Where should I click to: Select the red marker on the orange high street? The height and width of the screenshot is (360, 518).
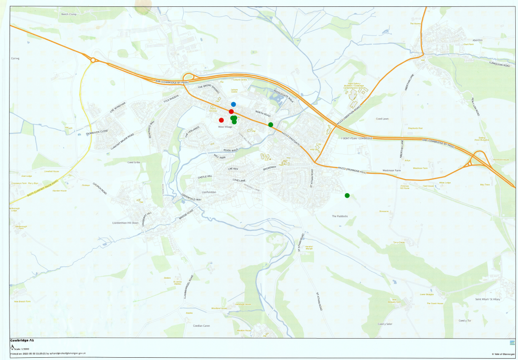(231, 111)
